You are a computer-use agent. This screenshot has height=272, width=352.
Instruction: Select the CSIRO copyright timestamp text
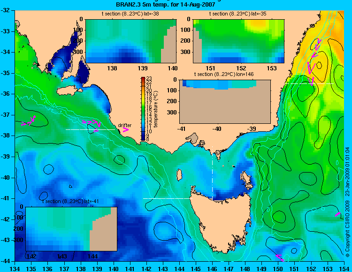pyautogui.click(x=347, y=202)
